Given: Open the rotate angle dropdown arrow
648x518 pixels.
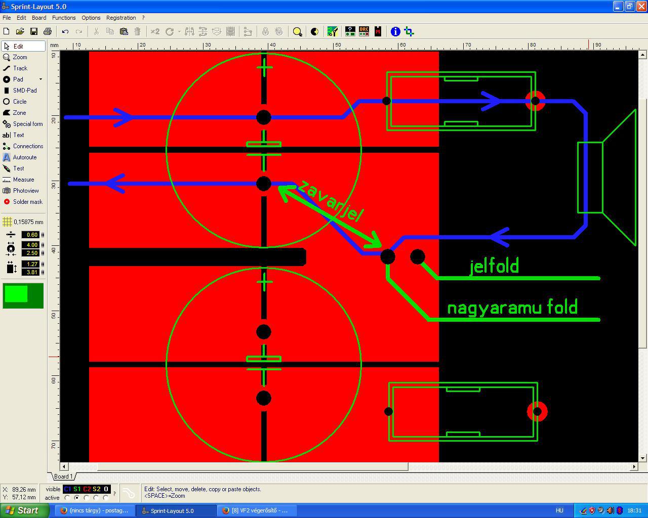Looking at the screenshot, I should click(179, 31).
